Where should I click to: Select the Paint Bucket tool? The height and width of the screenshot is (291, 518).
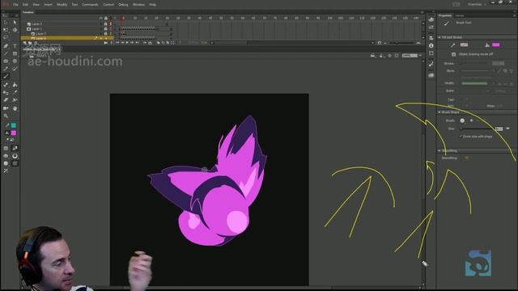click(x=15, y=85)
